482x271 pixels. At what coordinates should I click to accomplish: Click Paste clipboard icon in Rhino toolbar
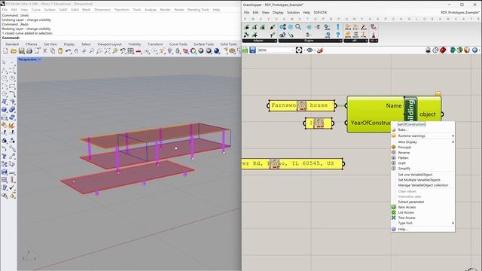point(60,51)
